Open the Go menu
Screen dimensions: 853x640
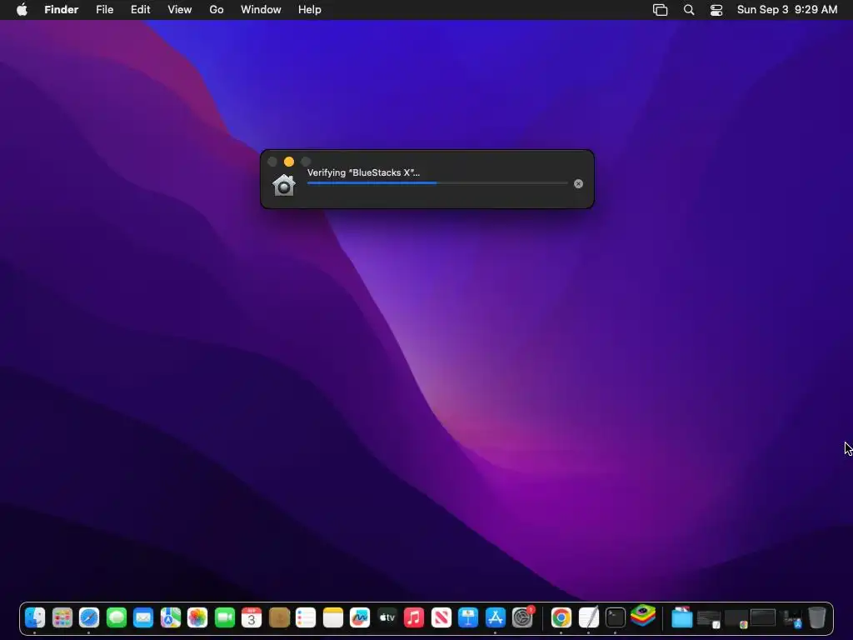click(217, 10)
